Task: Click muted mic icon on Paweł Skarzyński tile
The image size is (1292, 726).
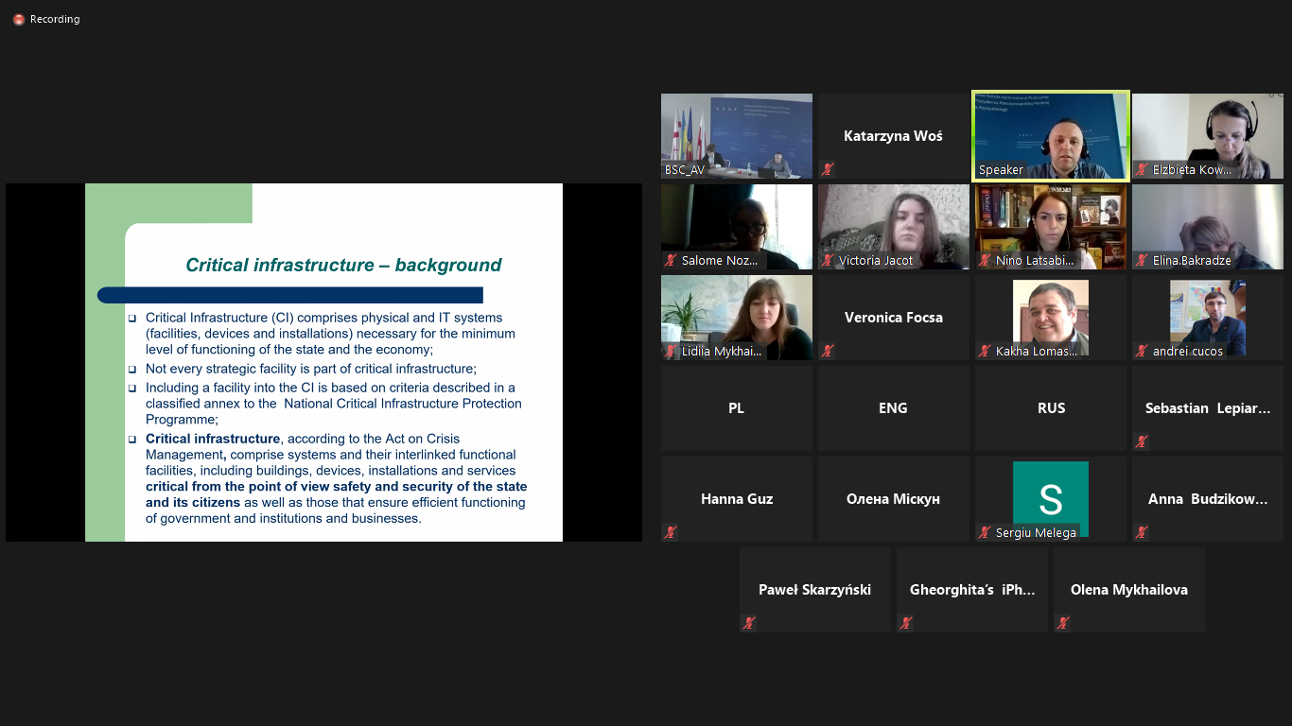Action: coord(749,624)
